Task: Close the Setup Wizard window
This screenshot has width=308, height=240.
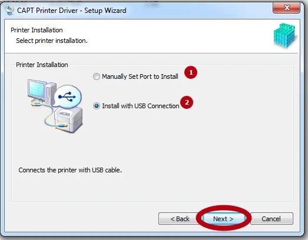Action: (x=287, y=8)
